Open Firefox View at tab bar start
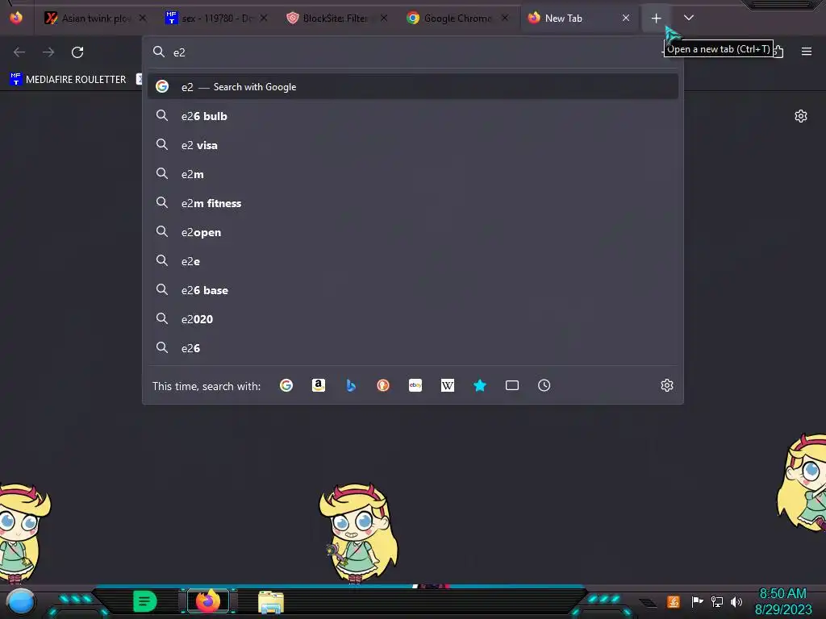The width and height of the screenshot is (826, 619). pyautogui.click(x=16, y=18)
